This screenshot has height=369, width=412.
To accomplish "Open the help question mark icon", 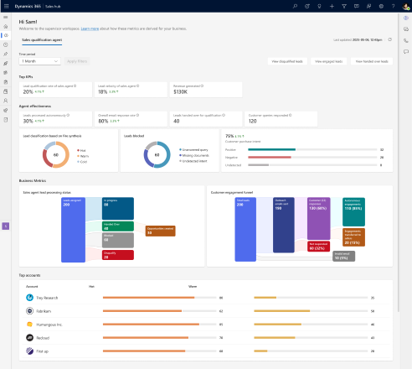I will pos(393,6).
